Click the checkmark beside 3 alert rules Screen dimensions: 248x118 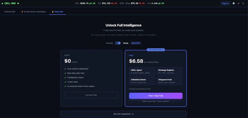65,82
